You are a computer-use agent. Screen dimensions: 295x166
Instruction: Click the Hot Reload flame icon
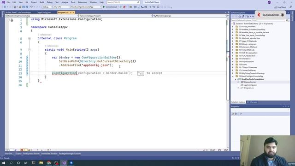click(124, 7)
